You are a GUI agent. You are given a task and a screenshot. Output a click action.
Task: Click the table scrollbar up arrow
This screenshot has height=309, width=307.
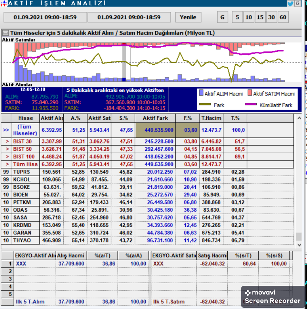coord(299,118)
